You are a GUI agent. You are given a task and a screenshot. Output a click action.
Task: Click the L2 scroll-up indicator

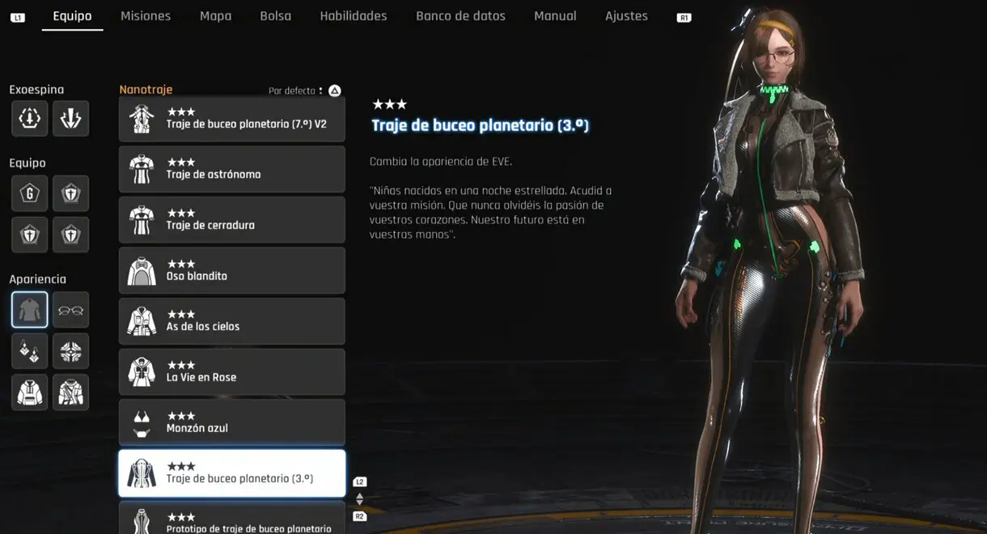(360, 482)
